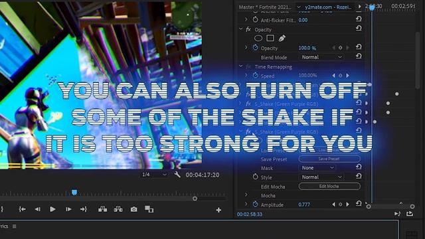Open the Button Editor plus icon
This screenshot has width=425, height=239.
coord(218,210)
